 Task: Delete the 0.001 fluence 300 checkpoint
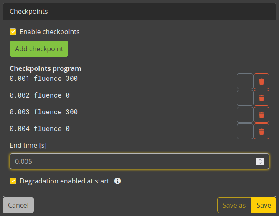tap(261, 81)
